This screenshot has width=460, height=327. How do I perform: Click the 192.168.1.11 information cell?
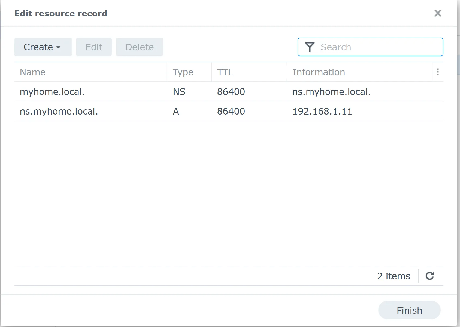pyautogui.click(x=322, y=111)
